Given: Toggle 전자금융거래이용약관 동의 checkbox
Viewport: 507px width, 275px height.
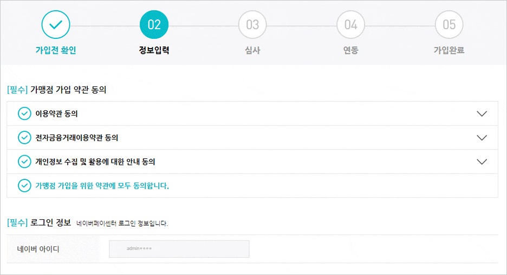Looking at the screenshot, I should 24,138.
